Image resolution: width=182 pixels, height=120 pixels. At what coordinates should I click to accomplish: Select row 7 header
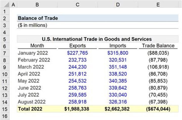5,53
